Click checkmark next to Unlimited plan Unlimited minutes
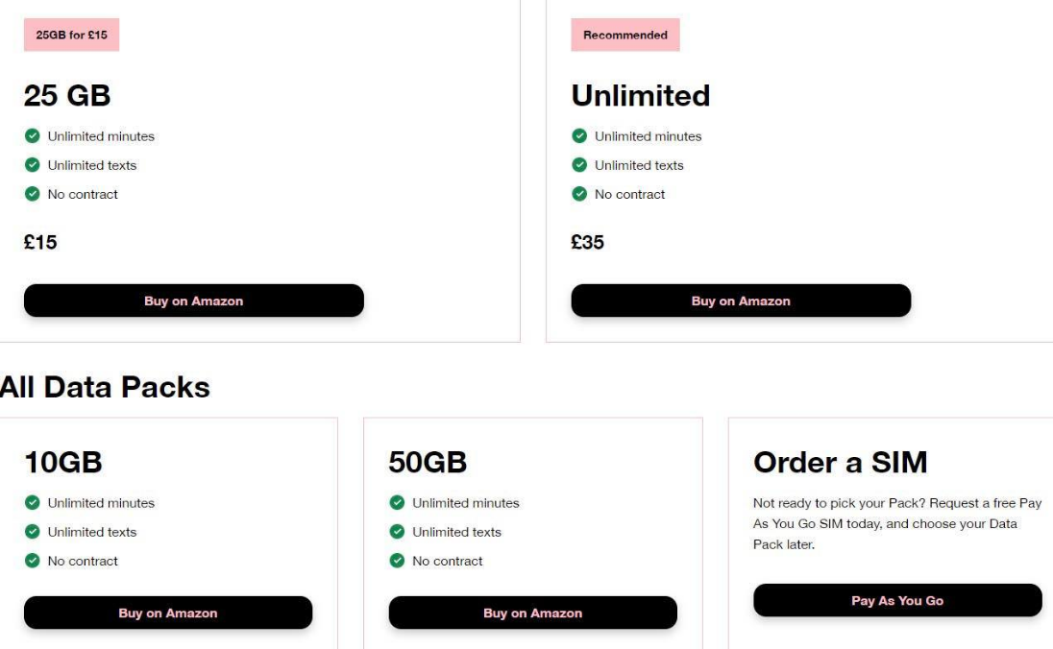Viewport: 1053px width, 649px height. point(579,136)
